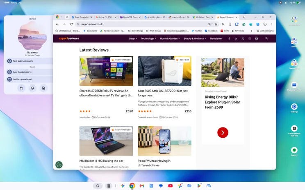Image resolution: width=305 pixels, height=190 pixels.
Task: Open Google Photos from the shelf
Action: click(180, 186)
